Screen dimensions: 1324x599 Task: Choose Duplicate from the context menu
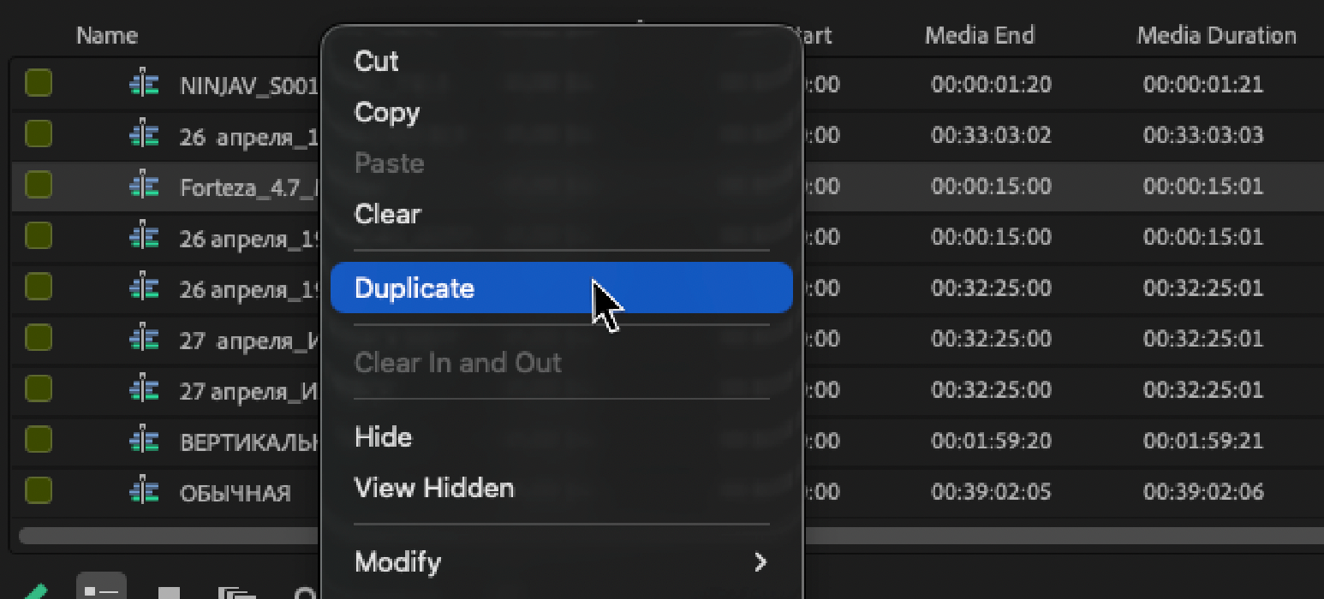point(414,288)
